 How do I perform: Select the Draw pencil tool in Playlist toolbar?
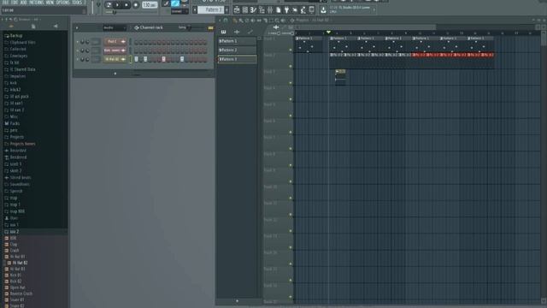point(235,21)
